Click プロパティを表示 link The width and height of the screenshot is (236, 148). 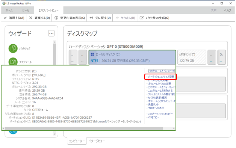[156, 108]
